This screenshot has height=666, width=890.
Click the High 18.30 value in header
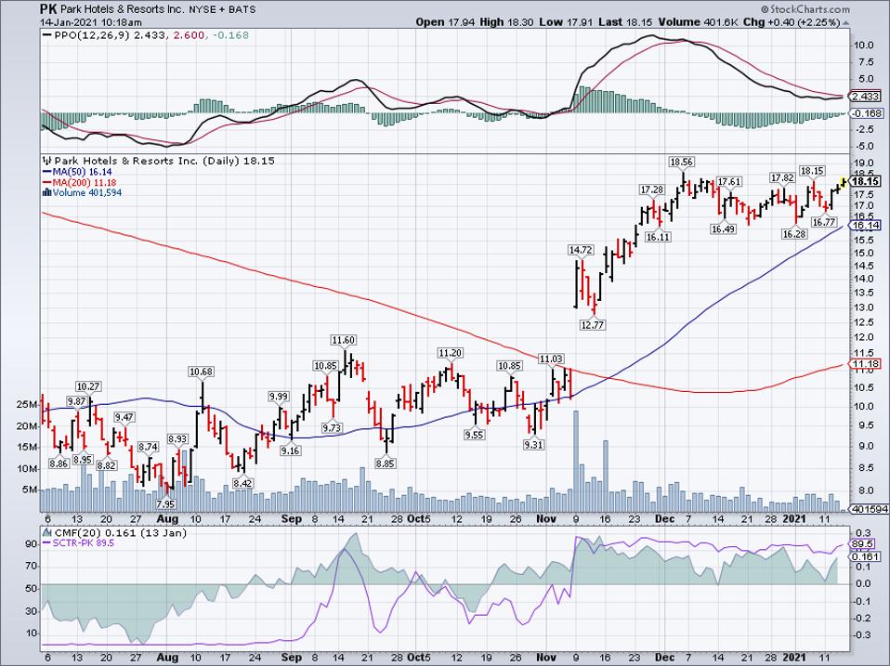(x=507, y=22)
